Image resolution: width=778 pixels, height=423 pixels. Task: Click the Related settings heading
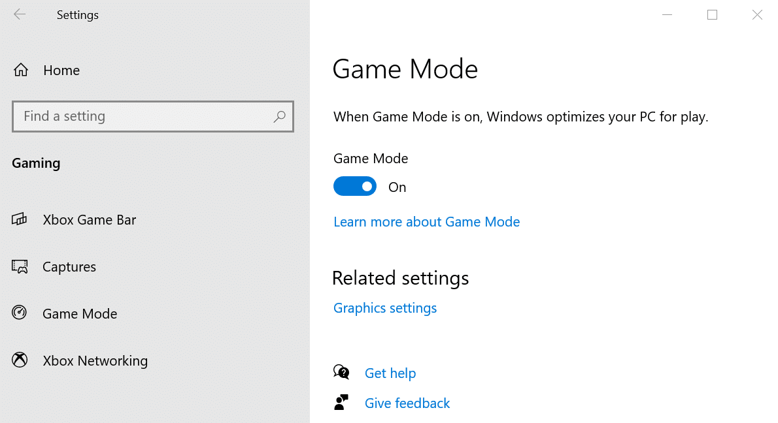click(x=400, y=278)
